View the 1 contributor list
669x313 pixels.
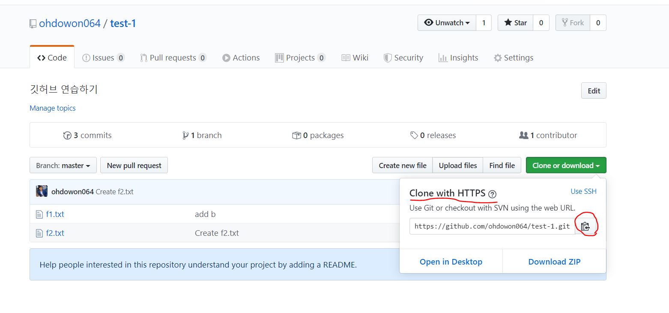click(548, 135)
